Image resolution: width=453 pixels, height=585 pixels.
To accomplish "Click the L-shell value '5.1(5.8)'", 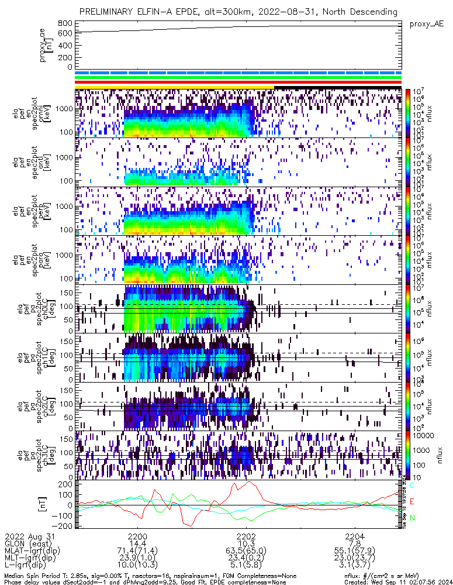I will pyautogui.click(x=246, y=565).
